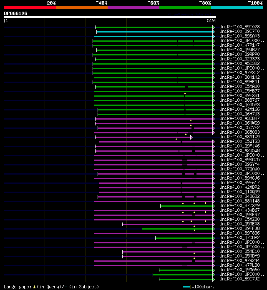The image size is (267, 290).
Task: Select the UniRef100_B9GYY4 label
Action: [239, 164]
